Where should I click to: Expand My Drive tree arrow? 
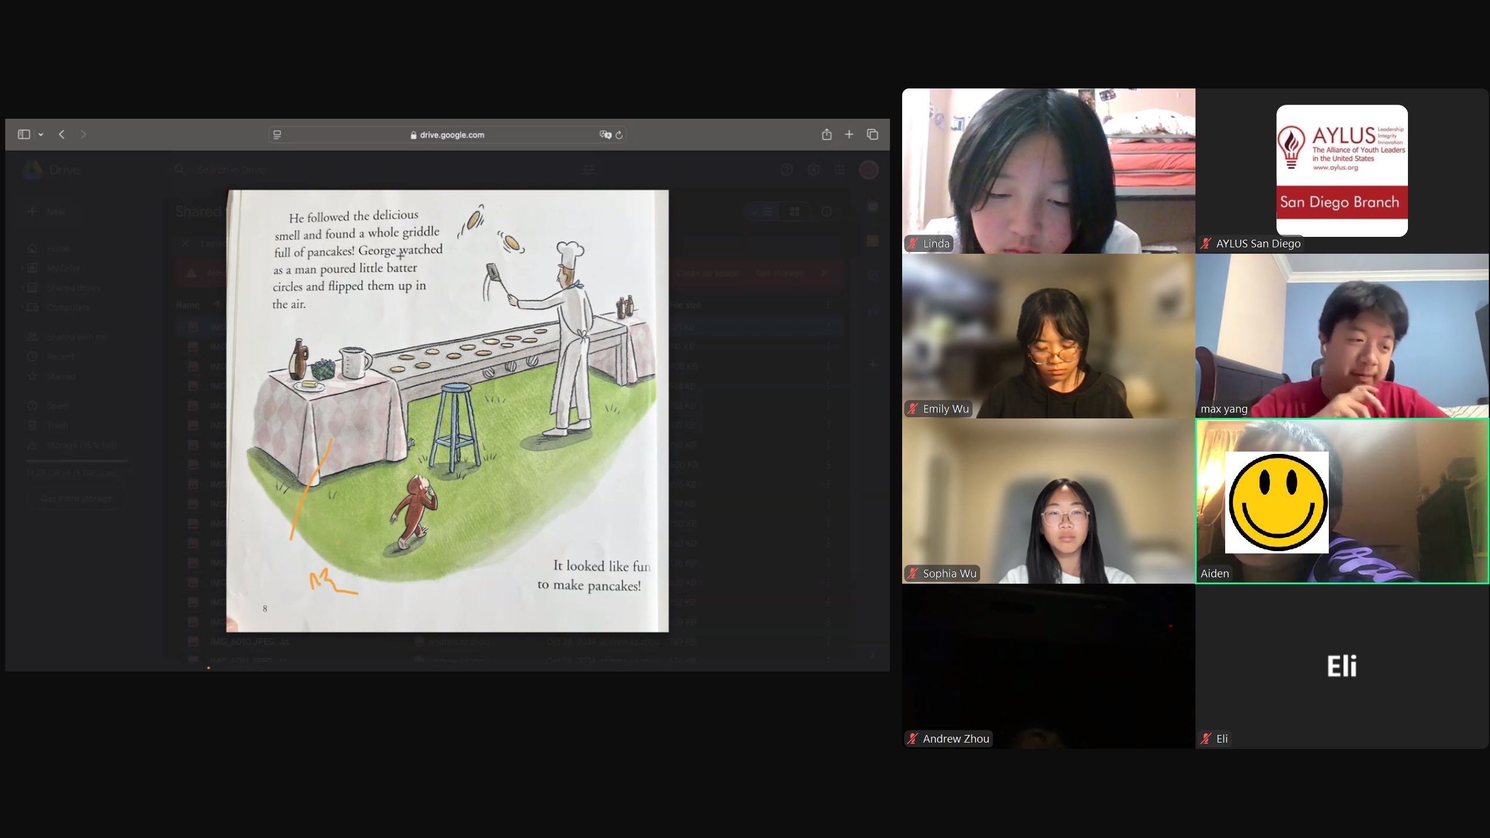tap(22, 268)
